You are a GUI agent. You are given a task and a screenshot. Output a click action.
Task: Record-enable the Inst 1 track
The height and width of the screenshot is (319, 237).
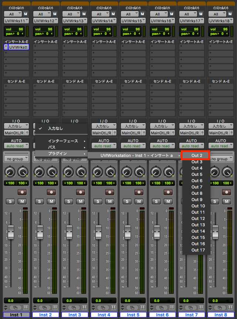click(22, 192)
